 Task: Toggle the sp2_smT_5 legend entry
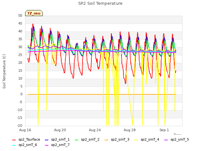[x=177, y=140]
